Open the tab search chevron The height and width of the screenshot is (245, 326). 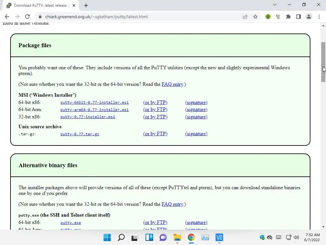(x=275, y=4)
